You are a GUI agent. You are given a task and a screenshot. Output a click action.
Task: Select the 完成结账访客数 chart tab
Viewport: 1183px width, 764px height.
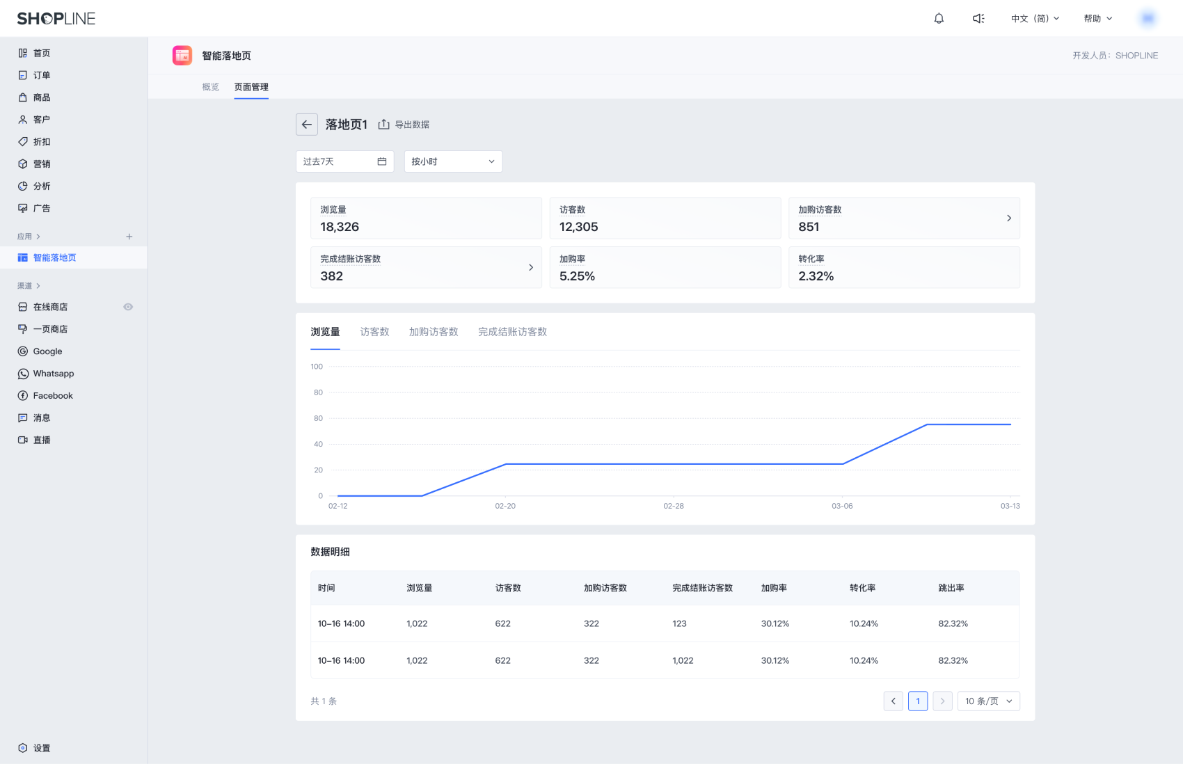point(512,332)
